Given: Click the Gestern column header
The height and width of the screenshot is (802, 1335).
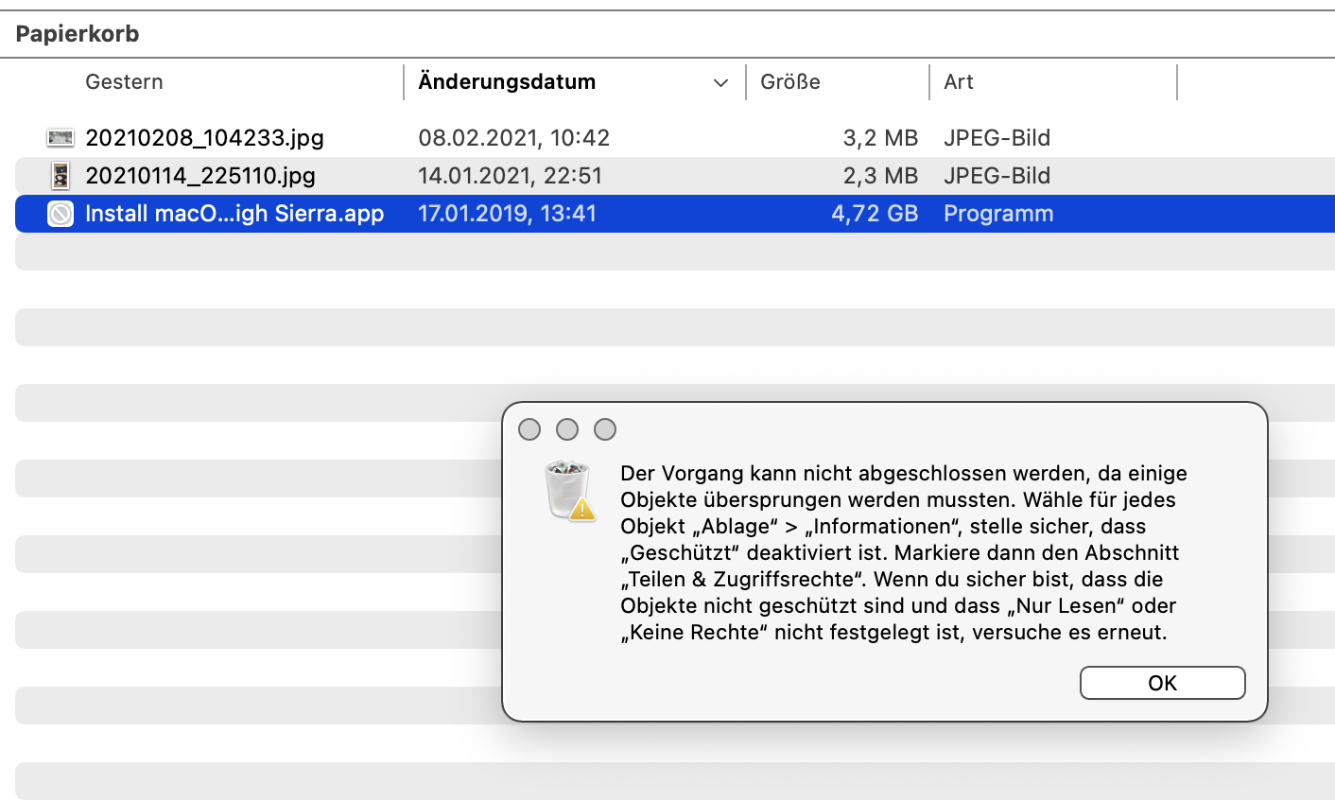Looking at the screenshot, I should click(x=124, y=82).
